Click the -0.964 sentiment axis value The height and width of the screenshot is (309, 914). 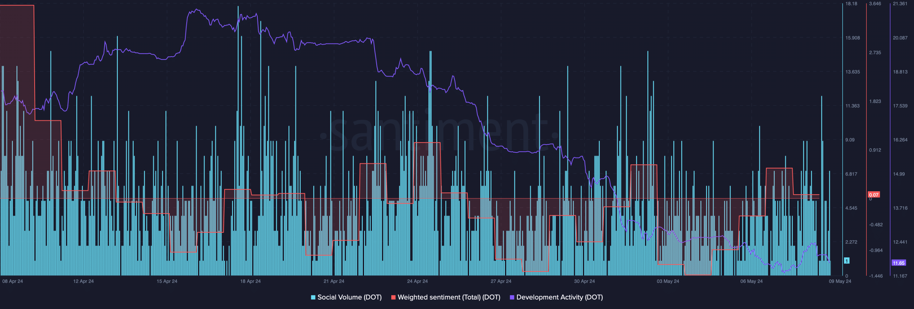pyautogui.click(x=876, y=250)
